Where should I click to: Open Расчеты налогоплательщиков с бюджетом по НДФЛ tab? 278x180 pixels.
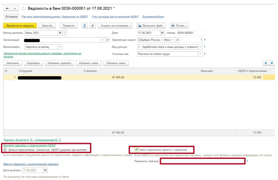point(55,17)
